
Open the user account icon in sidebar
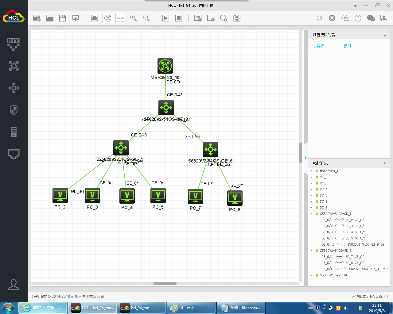(x=14, y=285)
